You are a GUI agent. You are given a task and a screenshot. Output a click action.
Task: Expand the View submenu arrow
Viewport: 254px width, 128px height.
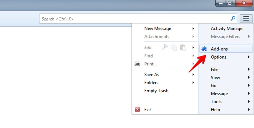tap(249, 77)
